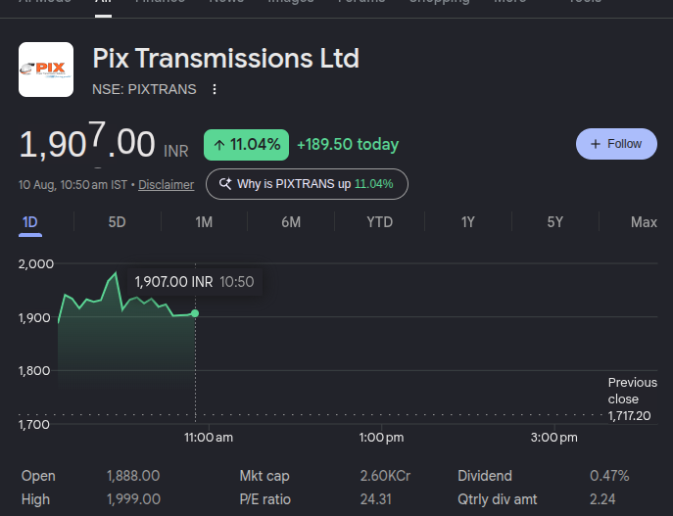
Task: Switch chart to 5D range
Action: pyautogui.click(x=117, y=222)
